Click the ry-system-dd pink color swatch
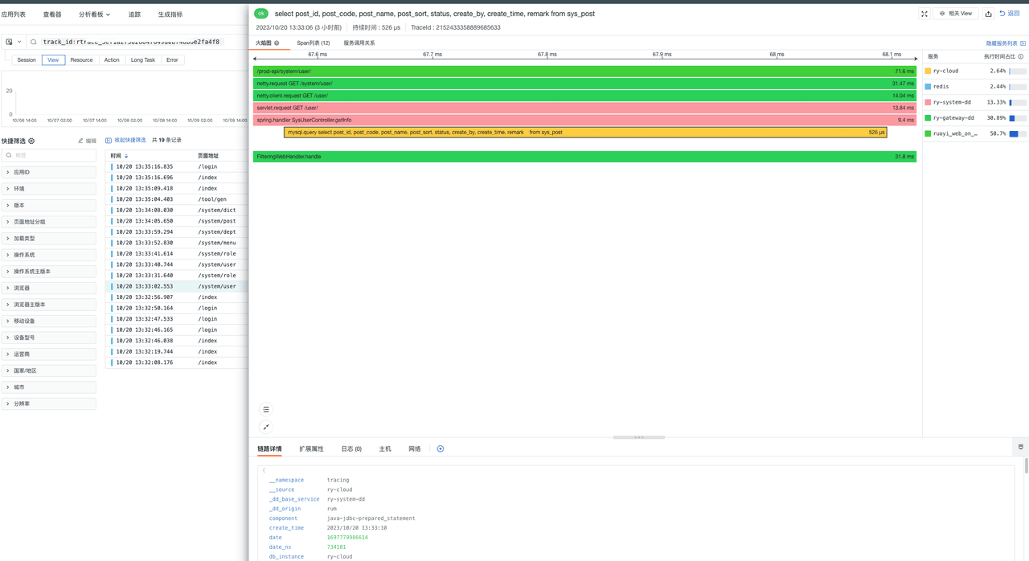Image resolution: width=1029 pixels, height=561 pixels. pyautogui.click(x=928, y=102)
